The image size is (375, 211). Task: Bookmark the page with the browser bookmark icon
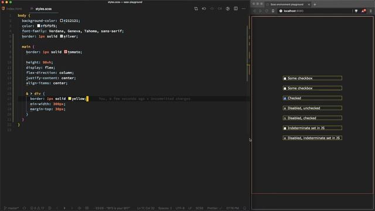273,11
